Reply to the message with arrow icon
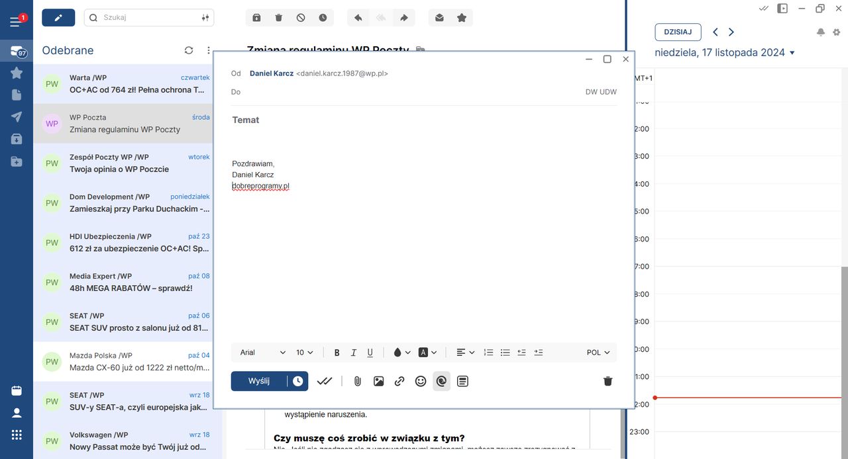Viewport: 848px width, 459px height. (x=358, y=18)
